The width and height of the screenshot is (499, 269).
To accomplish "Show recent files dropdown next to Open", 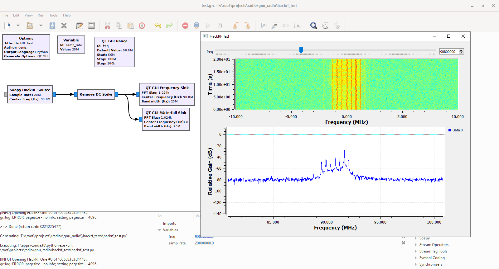I will 41,26.
